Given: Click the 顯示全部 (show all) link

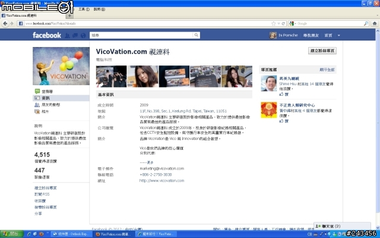Looking at the screenshot, I should point(327,70).
